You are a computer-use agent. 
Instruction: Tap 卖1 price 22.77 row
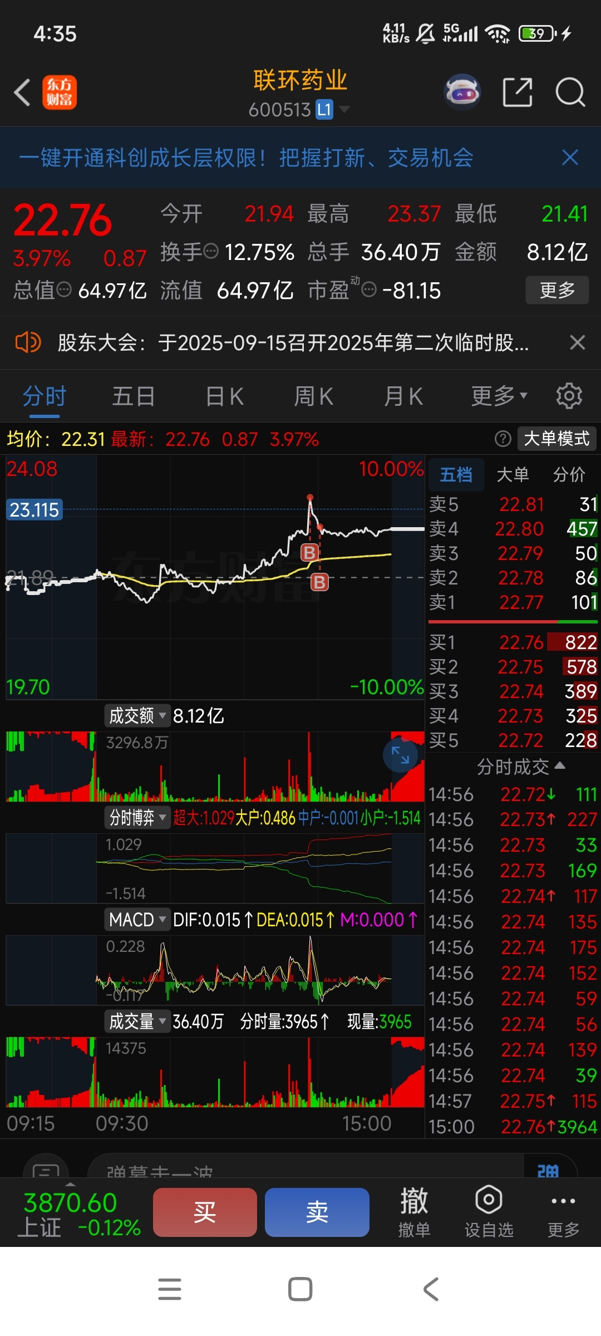click(514, 602)
